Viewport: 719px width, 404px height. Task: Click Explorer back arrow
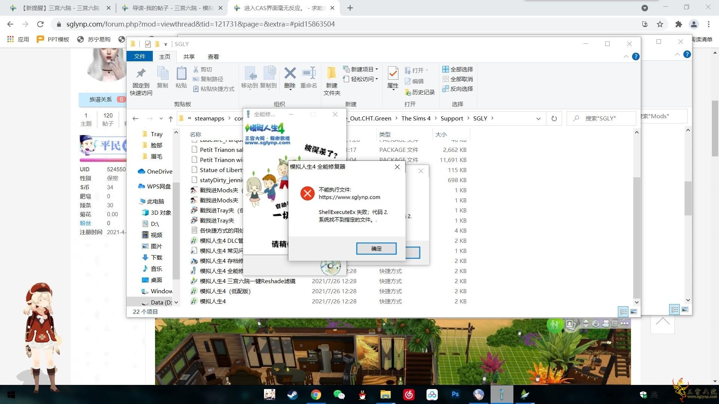[x=136, y=119]
